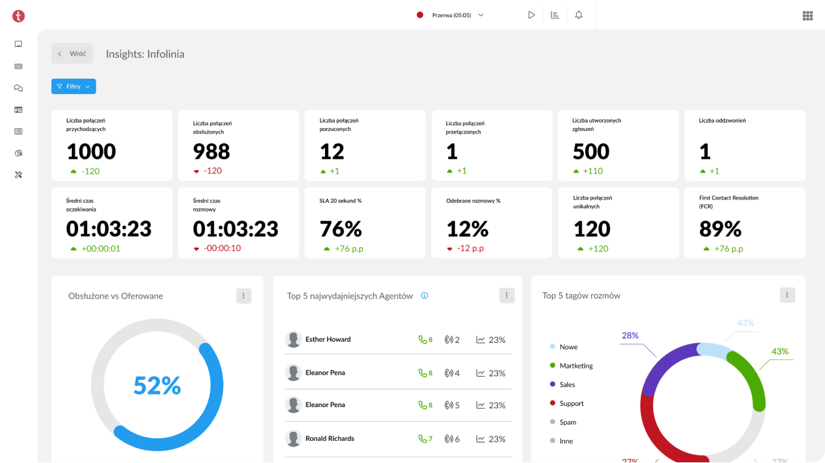This screenshot has width=825, height=463.
Task: Open the list view icon in sidebar
Action: [18, 131]
